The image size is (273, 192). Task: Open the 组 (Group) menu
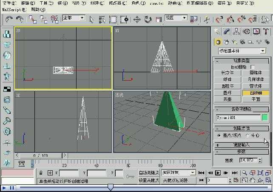(63, 3)
